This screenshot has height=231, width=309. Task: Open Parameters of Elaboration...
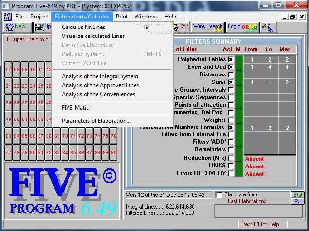pyautogui.click(x=112, y=121)
